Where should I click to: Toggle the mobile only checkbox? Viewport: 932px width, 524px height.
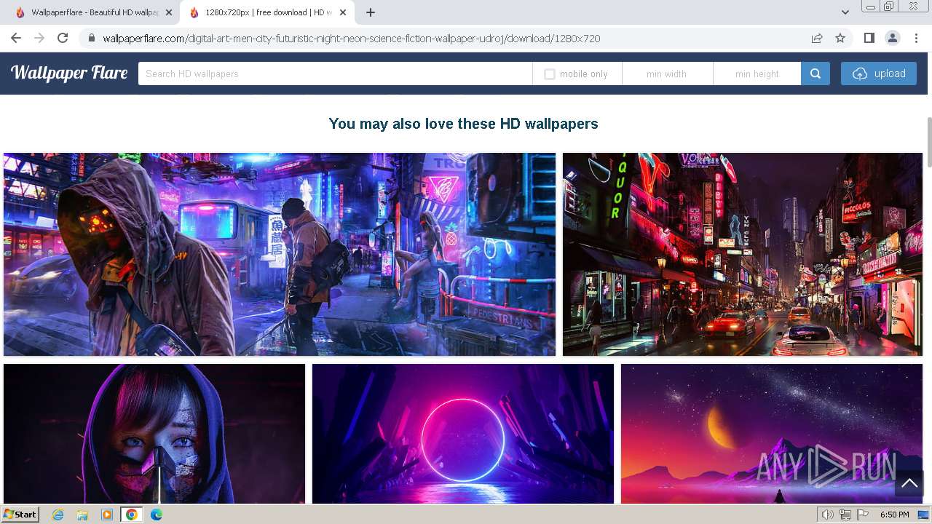pos(550,74)
